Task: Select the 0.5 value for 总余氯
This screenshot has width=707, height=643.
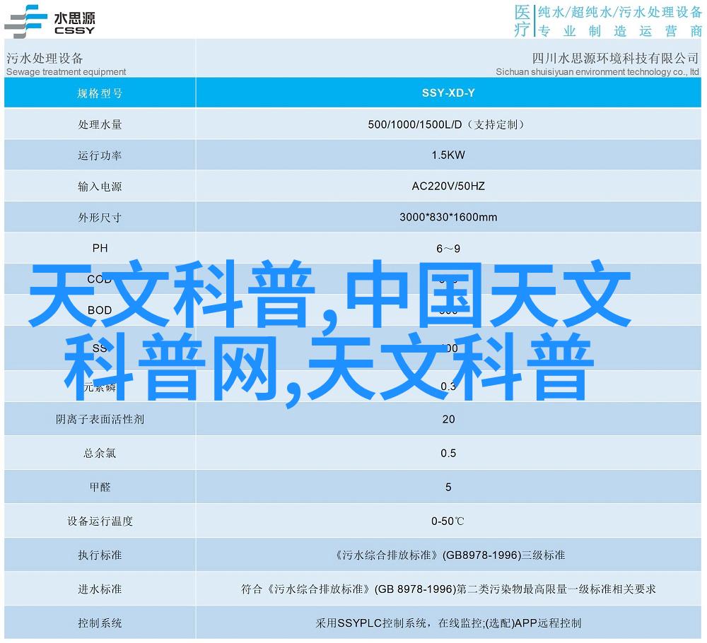Action: [x=448, y=453]
